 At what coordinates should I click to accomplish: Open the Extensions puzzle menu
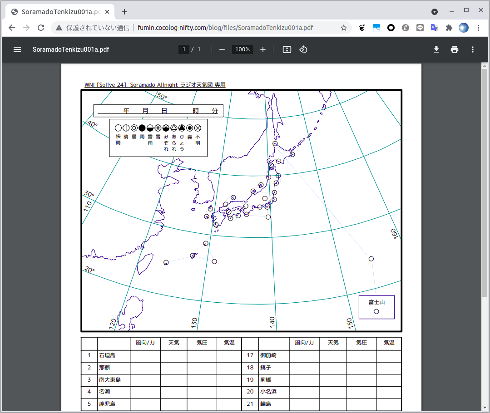(x=449, y=28)
